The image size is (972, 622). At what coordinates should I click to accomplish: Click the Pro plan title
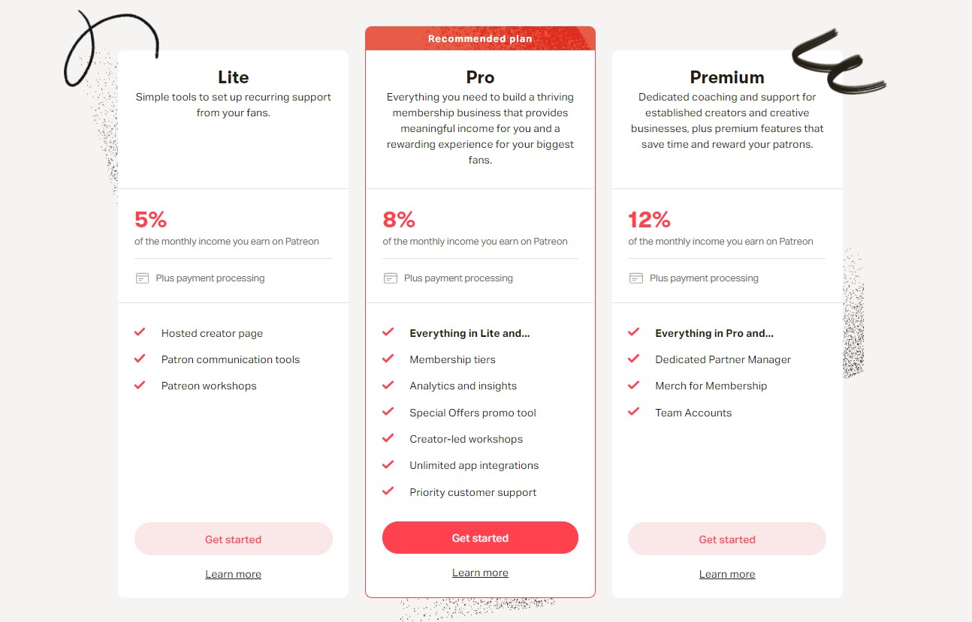click(480, 77)
